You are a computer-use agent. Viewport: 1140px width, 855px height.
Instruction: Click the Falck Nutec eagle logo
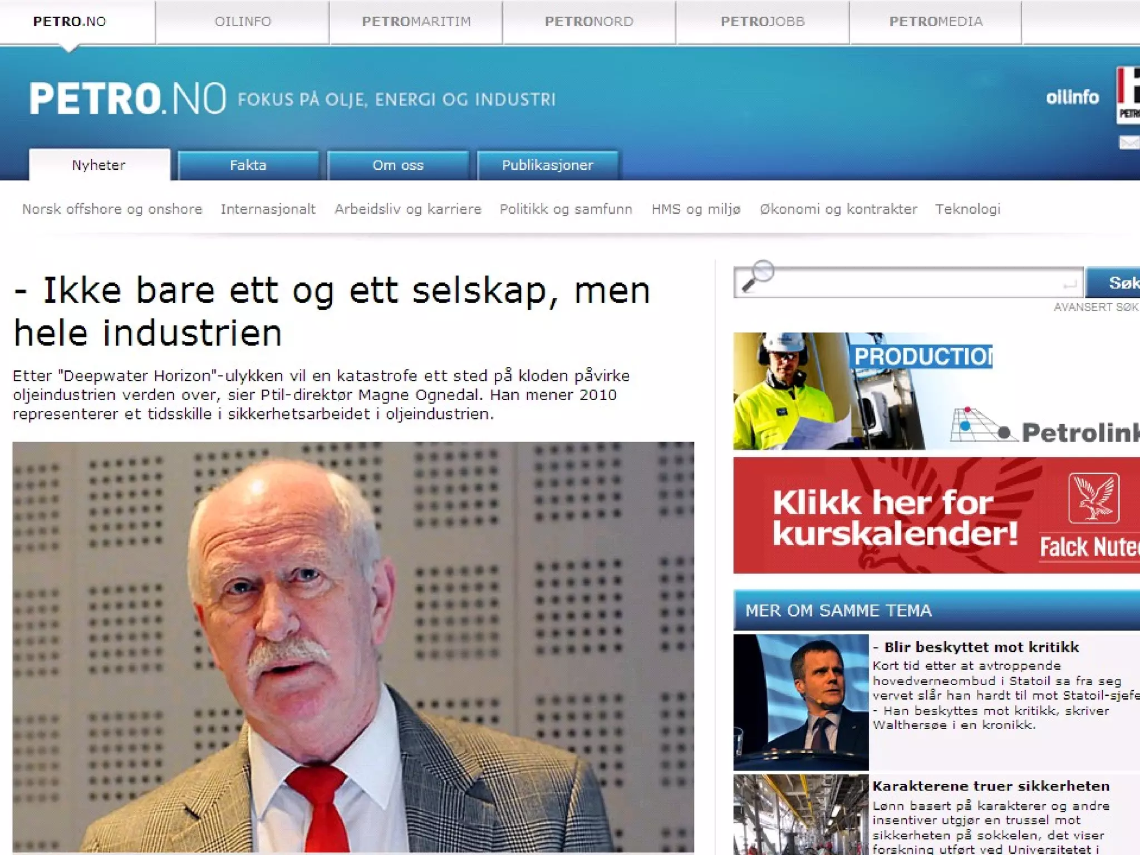(1093, 498)
